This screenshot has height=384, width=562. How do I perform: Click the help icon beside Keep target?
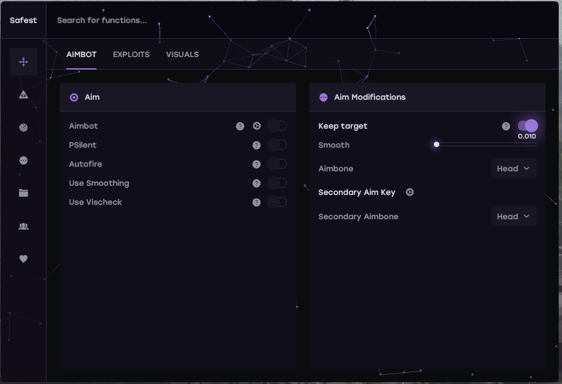pos(506,126)
